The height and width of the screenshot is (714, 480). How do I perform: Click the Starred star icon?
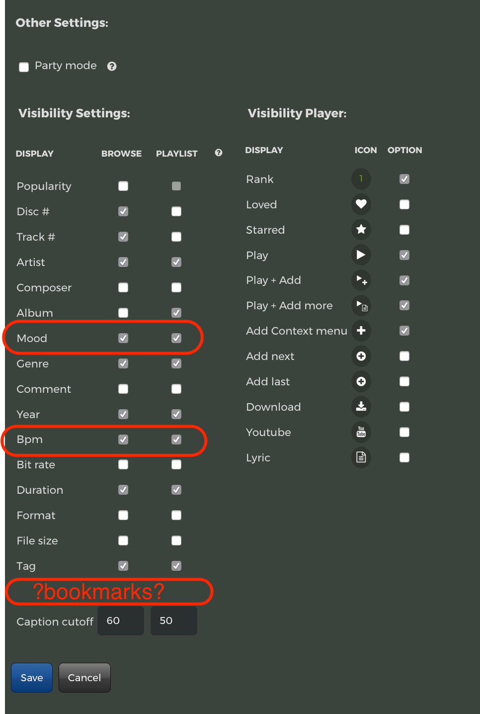pos(361,229)
